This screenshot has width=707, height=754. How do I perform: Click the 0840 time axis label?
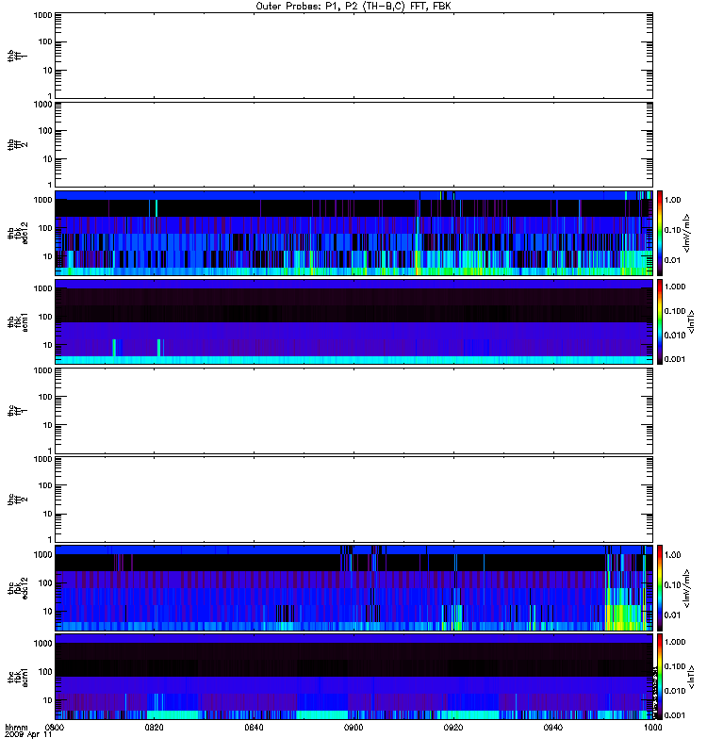(254, 728)
